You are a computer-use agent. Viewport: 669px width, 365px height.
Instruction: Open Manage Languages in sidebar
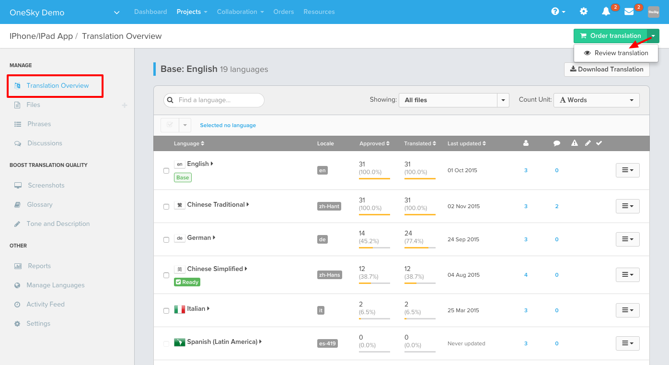pos(56,285)
